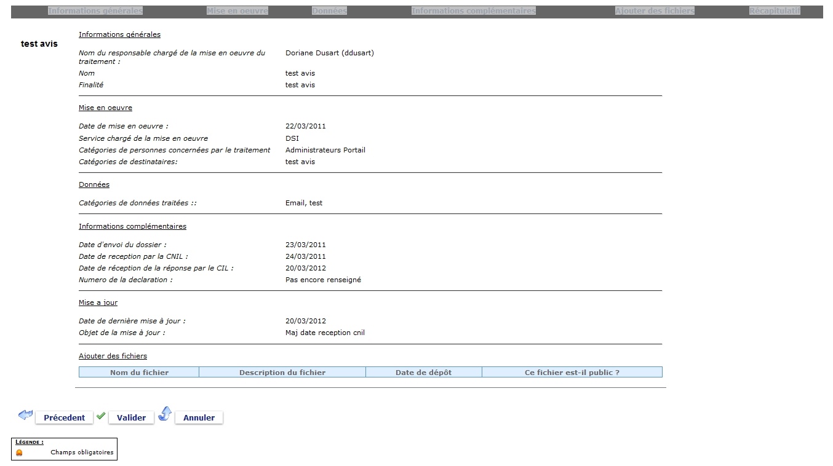
Task: Click the Date de dépôt column header
Action: pyautogui.click(x=423, y=373)
